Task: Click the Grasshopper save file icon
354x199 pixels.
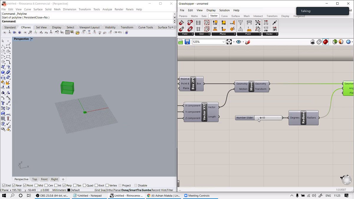Action: [187, 42]
